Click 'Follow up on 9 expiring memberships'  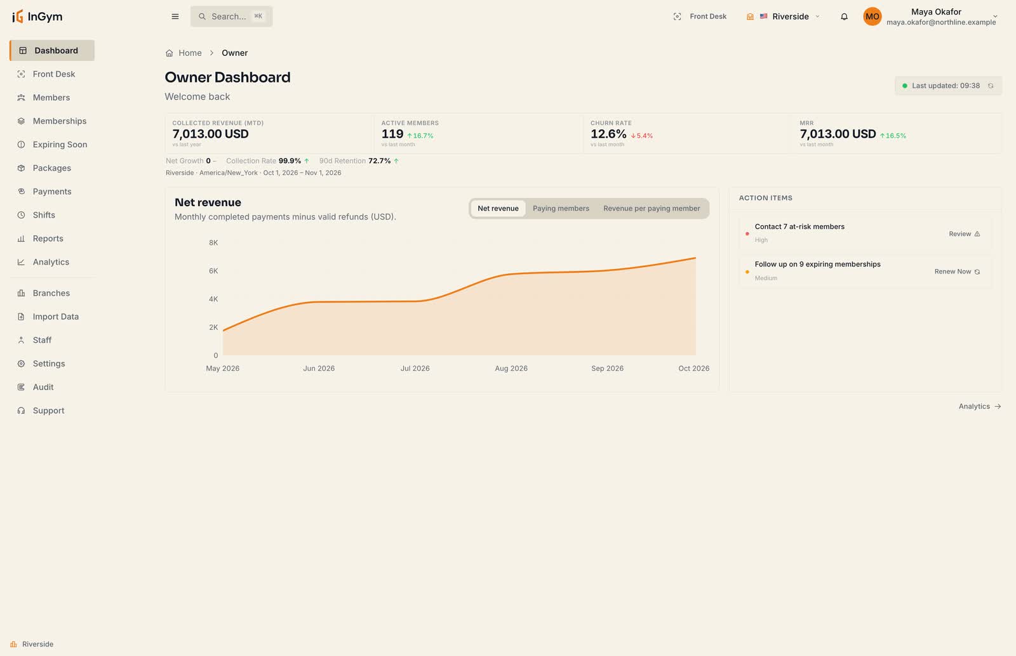(x=817, y=265)
